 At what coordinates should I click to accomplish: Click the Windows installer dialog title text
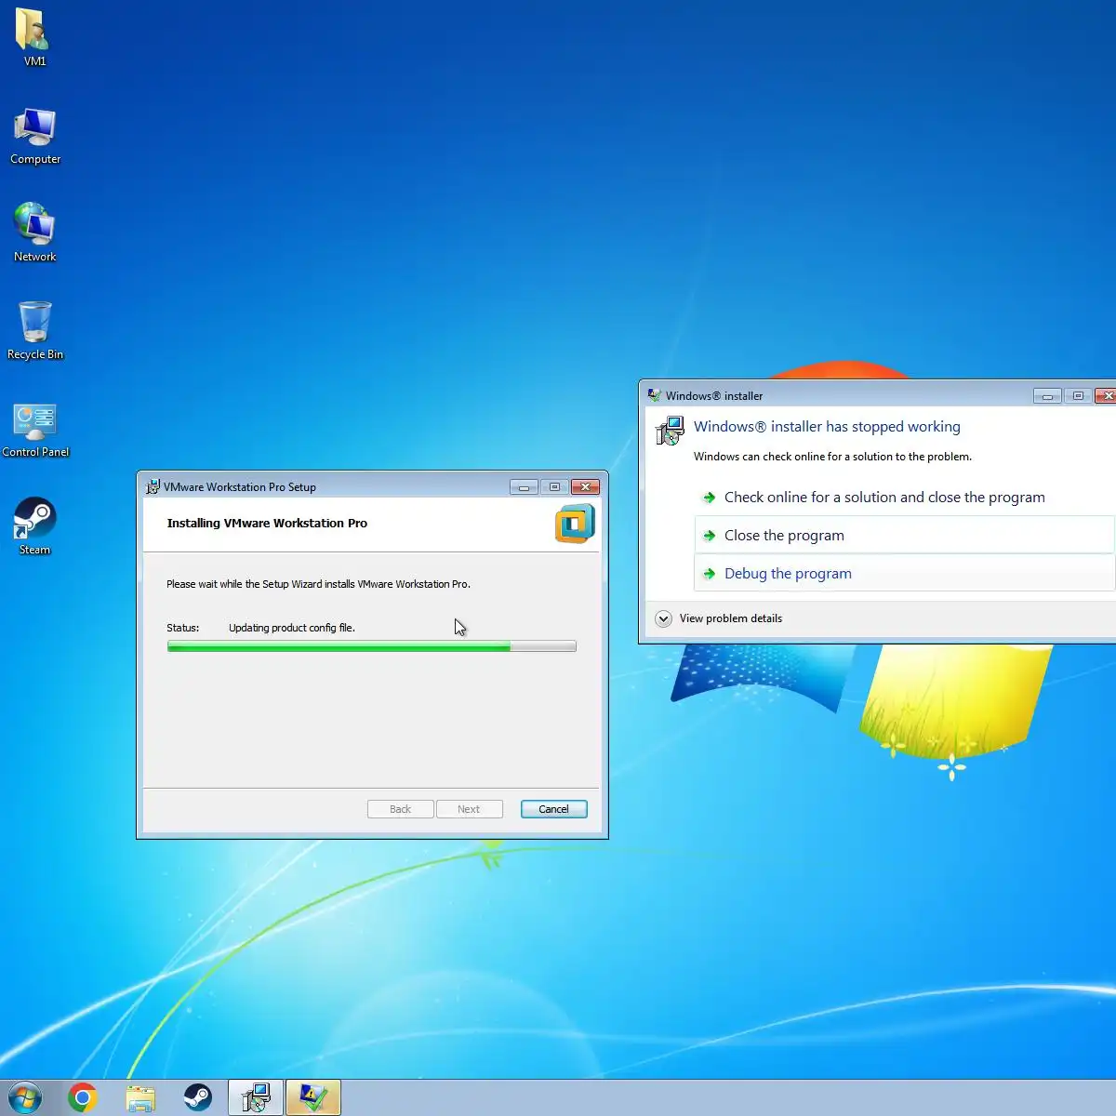pos(714,396)
